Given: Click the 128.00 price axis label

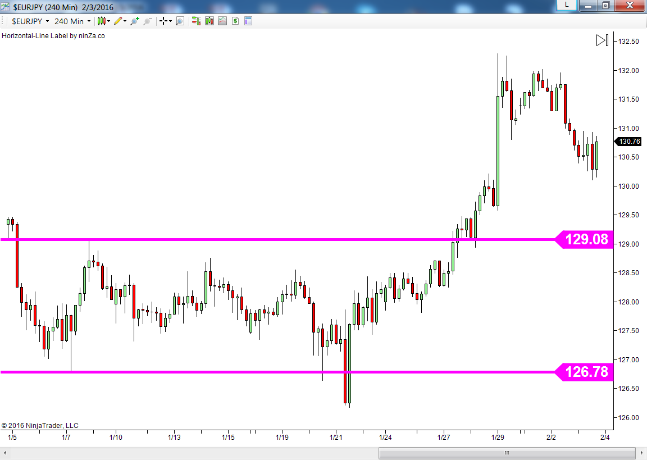Looking at the screenshot, I should [628, 302].
